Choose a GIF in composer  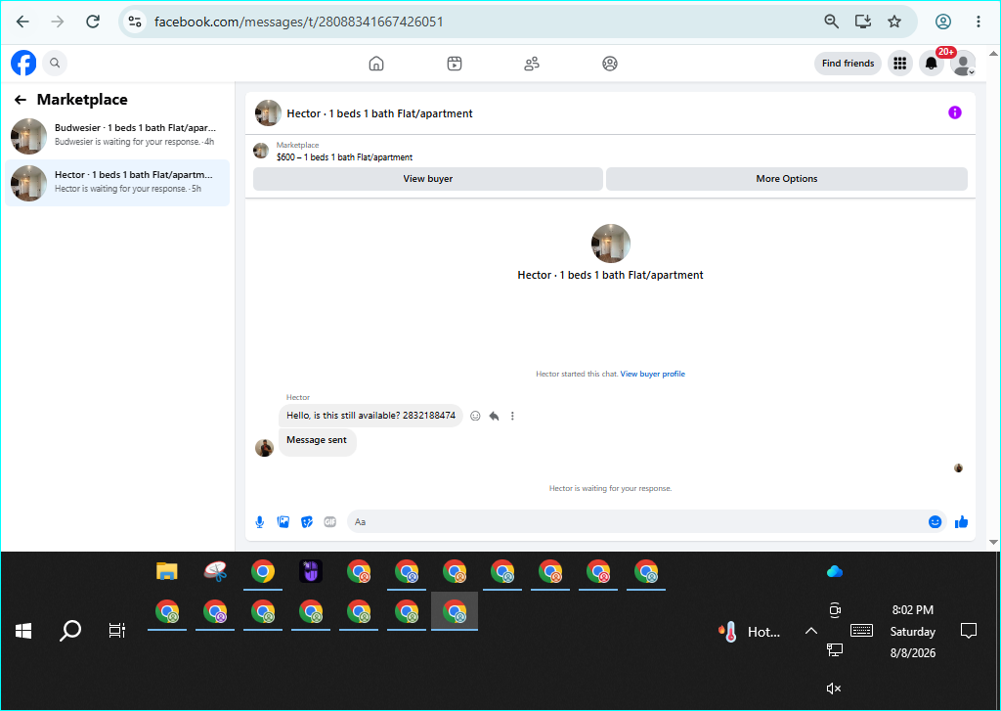pyautogui.click(x=330, y=522)
